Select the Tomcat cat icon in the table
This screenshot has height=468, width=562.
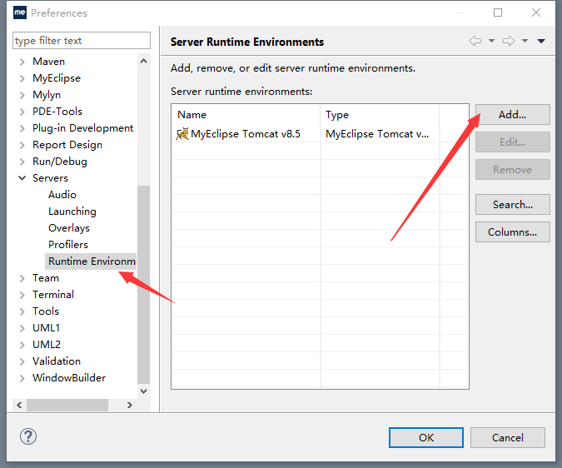coord(182,134)
